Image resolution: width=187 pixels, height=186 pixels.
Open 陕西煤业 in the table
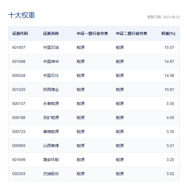51,89
